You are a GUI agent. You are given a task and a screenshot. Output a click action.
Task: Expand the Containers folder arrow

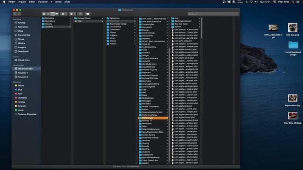pos(167,27)
